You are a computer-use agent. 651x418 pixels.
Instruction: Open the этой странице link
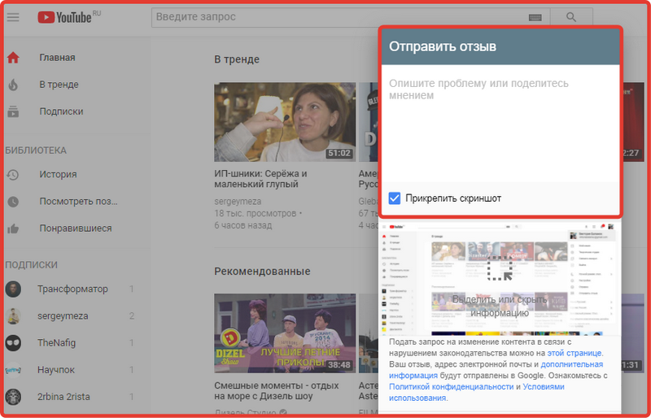[x=575, y=353]
